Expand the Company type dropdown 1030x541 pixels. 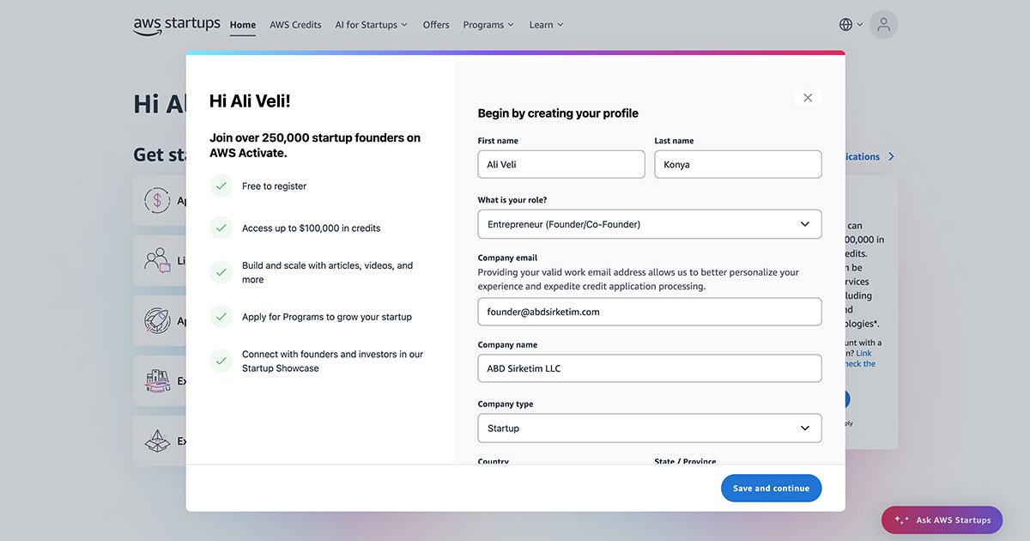pyautogui.click(x=649, y=429)
